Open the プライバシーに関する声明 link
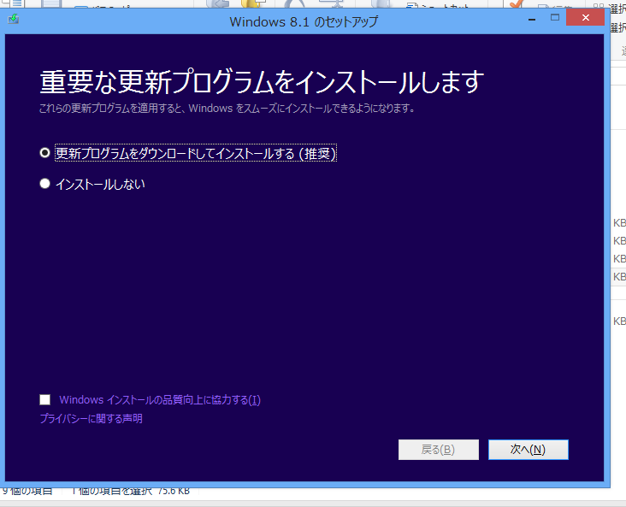Image resolution: width=626 pixels, height=507 pixels. coord(91,418)
